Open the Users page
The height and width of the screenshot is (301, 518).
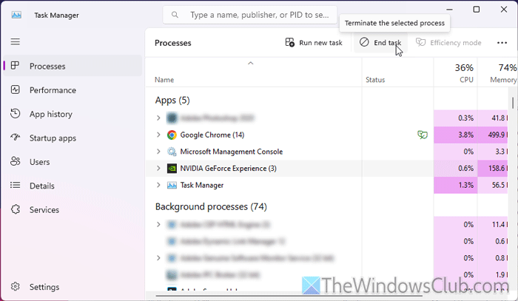click(73, 162)
